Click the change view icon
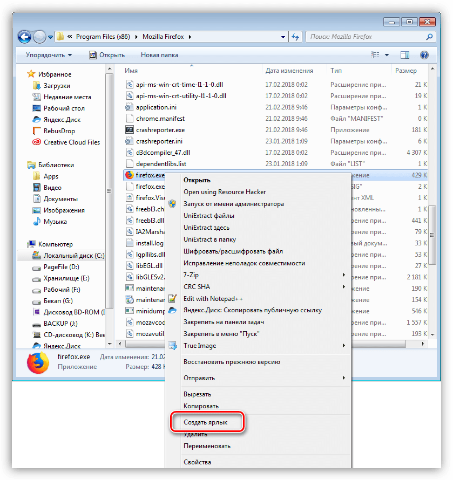 [375, 55]
